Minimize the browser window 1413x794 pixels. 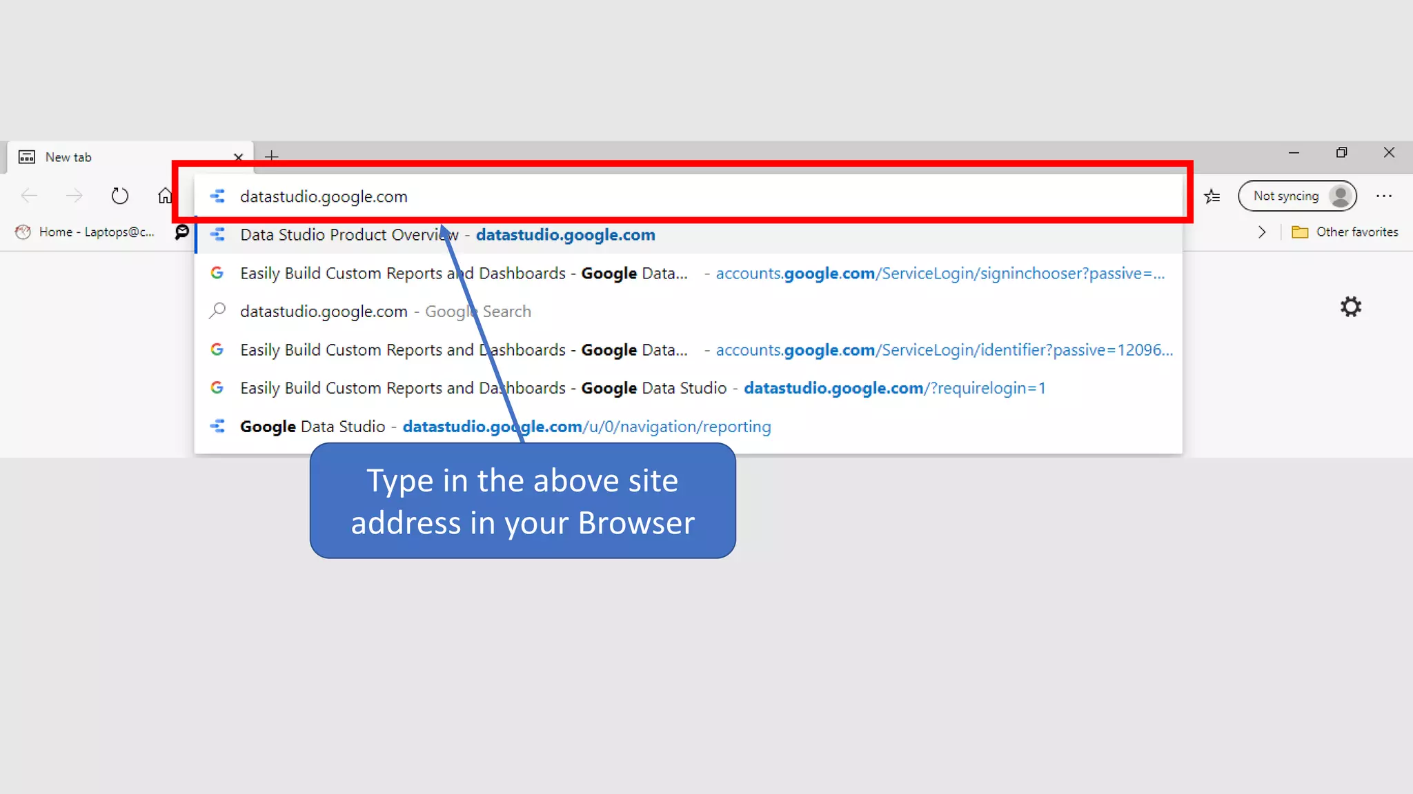(x=1294, y=153)
